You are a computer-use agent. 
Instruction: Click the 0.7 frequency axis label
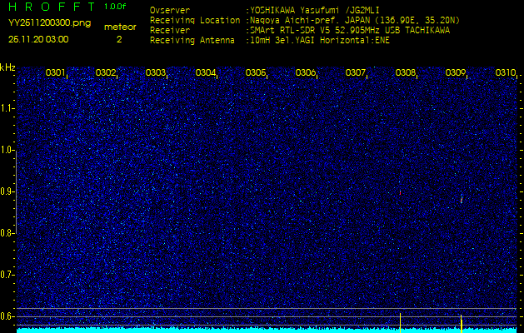pyautogui.click(x=7, y=275)
